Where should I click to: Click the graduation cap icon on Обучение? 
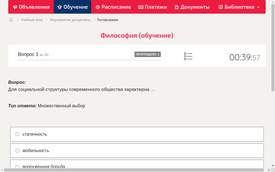[x=59, y=7]
